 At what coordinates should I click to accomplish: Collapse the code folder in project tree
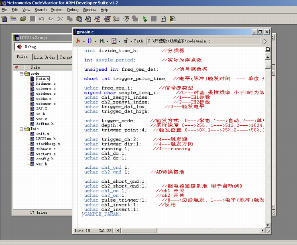point(21,73)
